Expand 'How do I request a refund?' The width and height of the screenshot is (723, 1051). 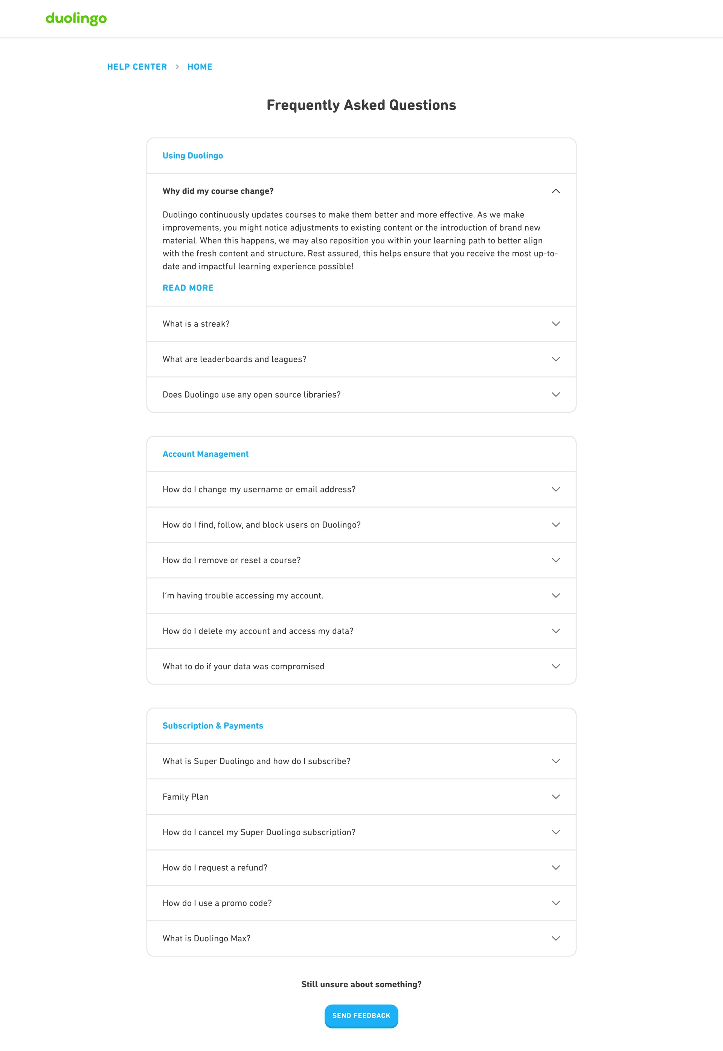(x=215, y=867)
